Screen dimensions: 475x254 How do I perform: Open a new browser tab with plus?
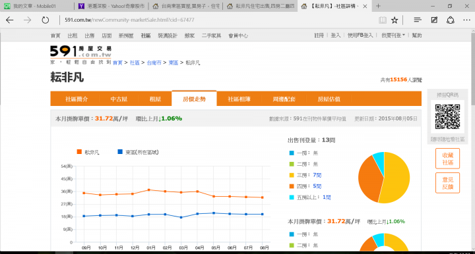click(378, 6)
